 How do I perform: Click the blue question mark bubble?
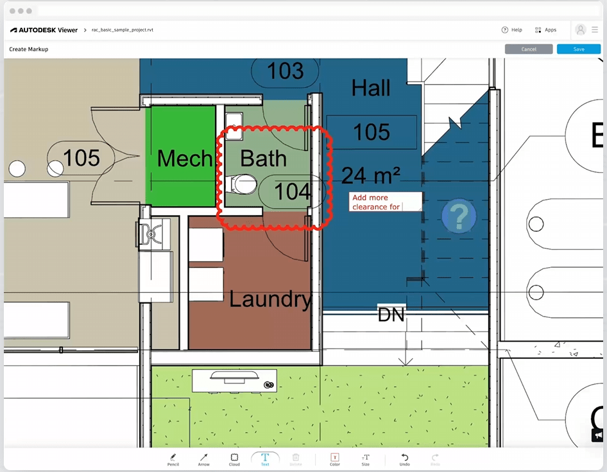click(x=459, y=216)
